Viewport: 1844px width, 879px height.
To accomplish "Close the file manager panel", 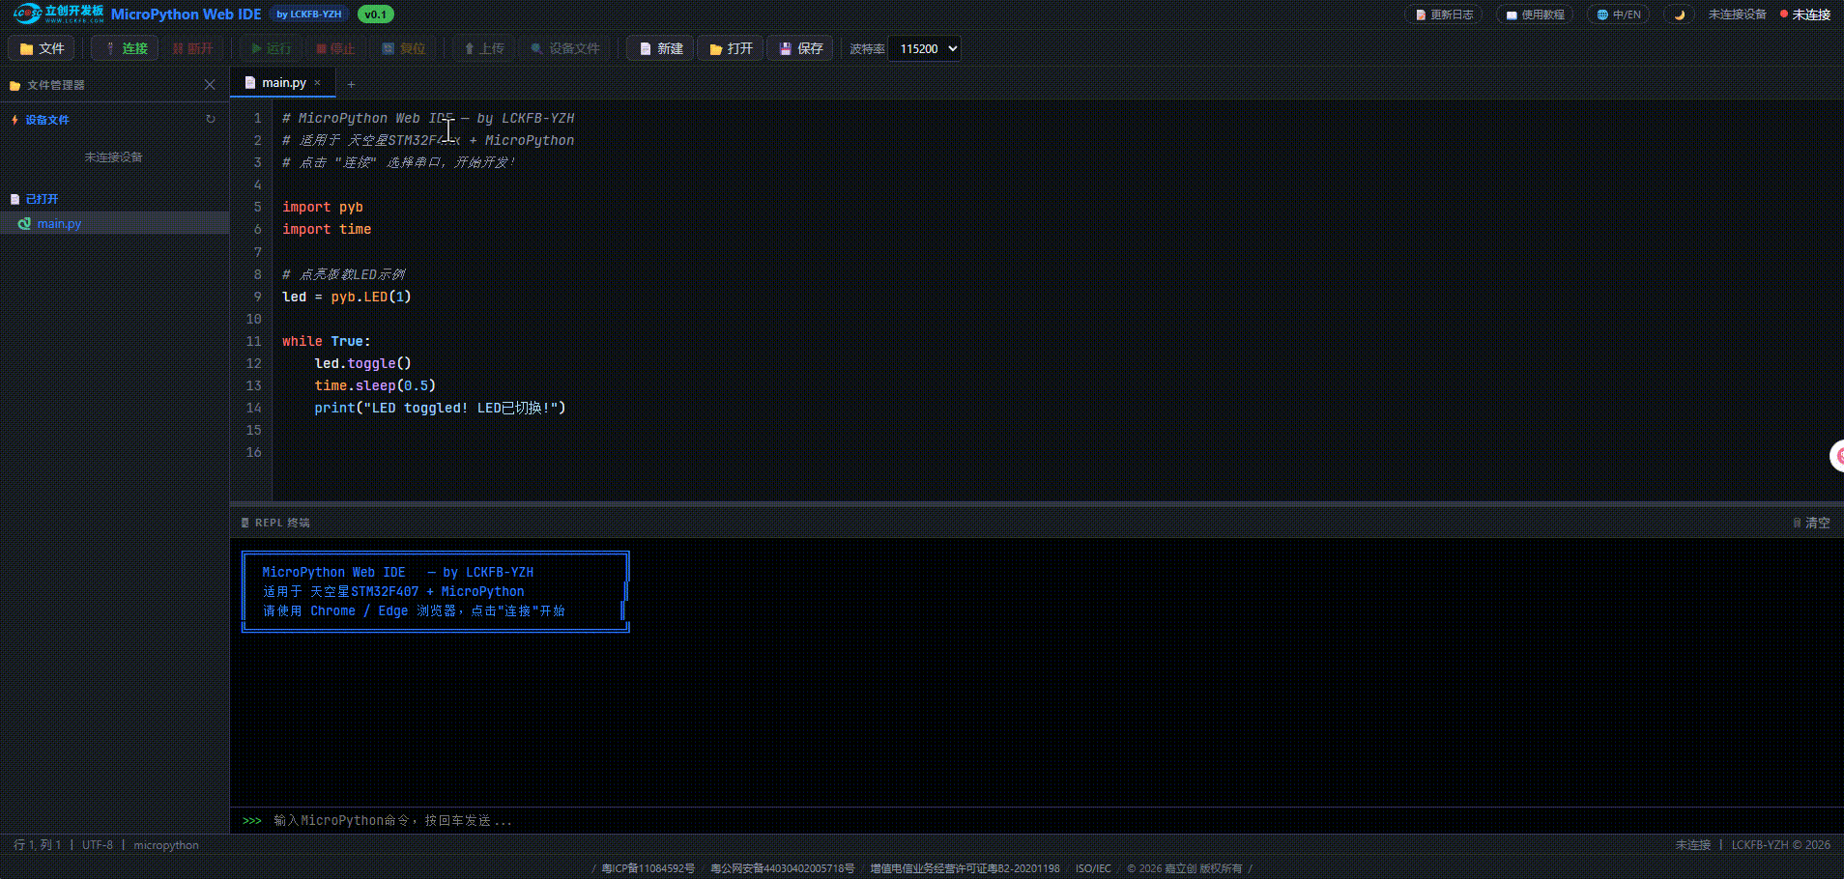I will [x=210, y=85].
